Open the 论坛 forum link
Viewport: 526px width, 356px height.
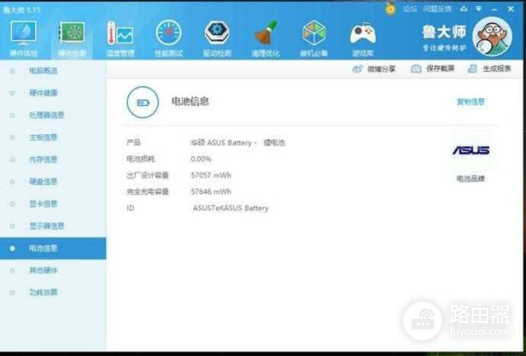(x=410, y=9)
